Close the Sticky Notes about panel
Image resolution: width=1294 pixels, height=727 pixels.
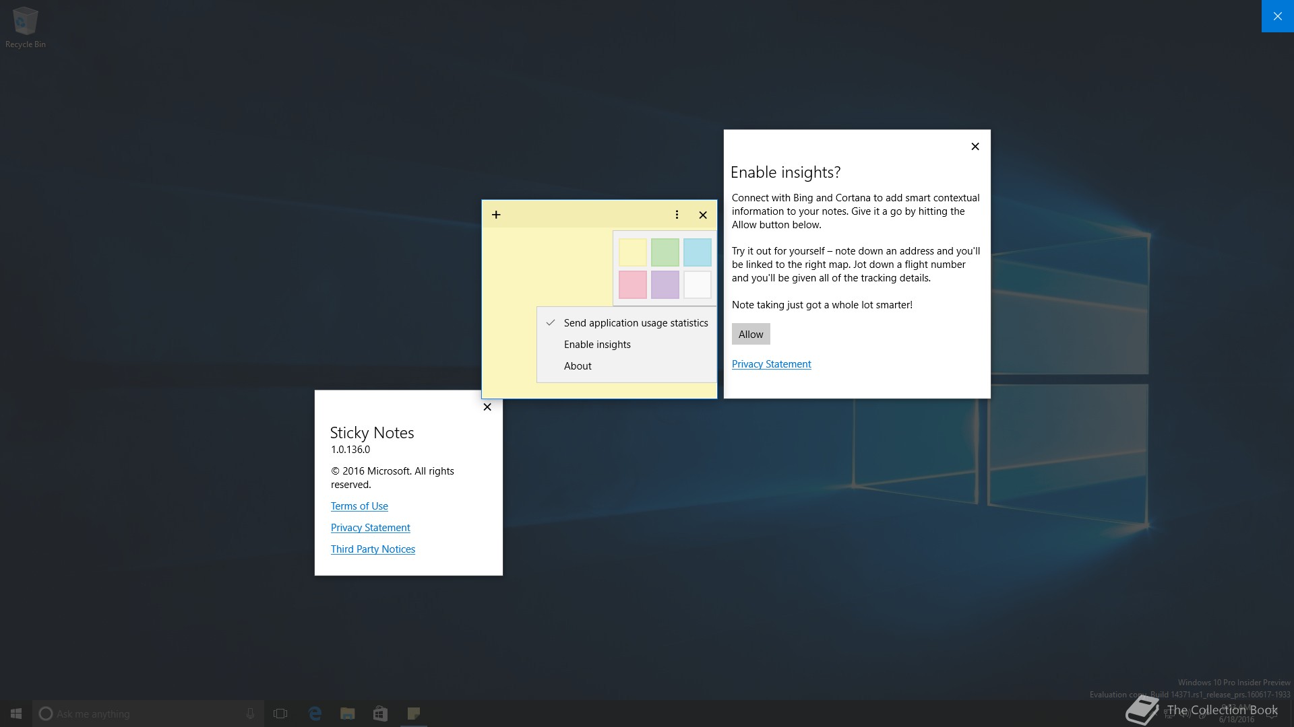(487, 407)
